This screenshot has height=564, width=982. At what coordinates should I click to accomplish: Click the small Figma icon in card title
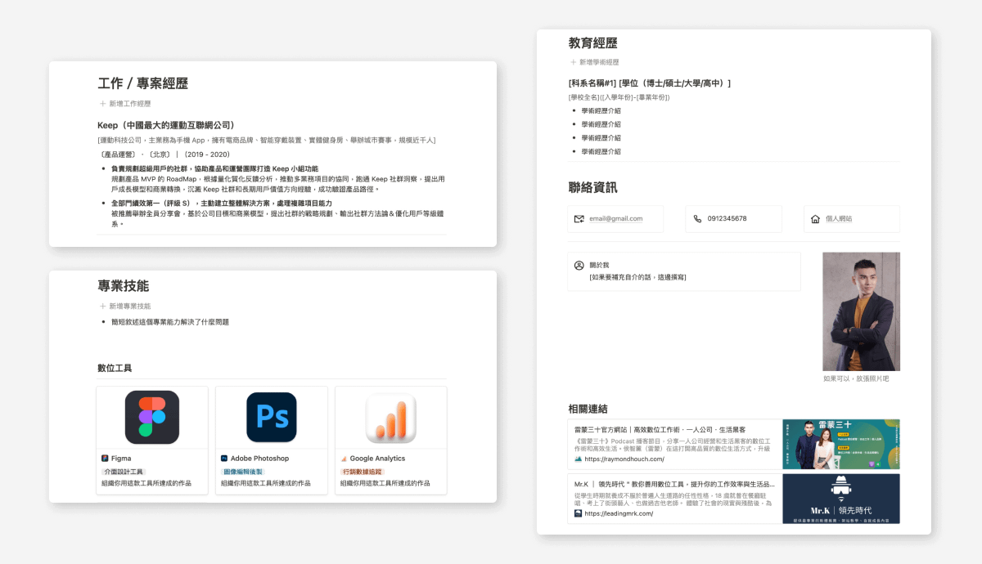[105, 459]
